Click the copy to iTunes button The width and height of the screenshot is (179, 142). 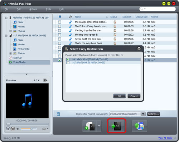pyautogui.click(x=139, y=126)
